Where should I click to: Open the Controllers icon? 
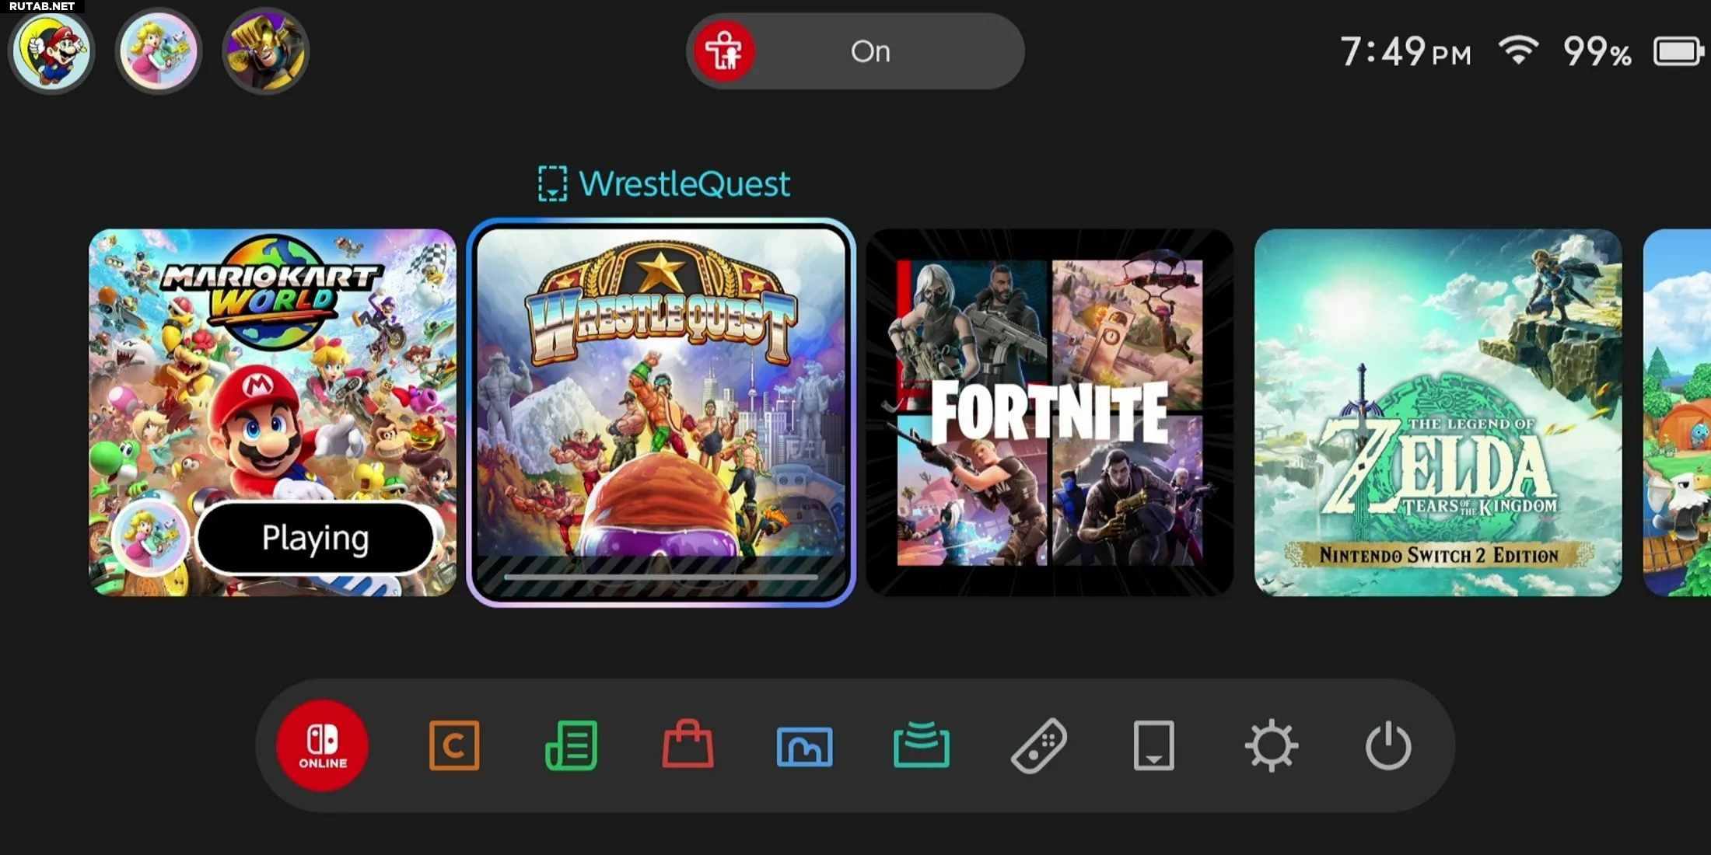(1038, 745)
